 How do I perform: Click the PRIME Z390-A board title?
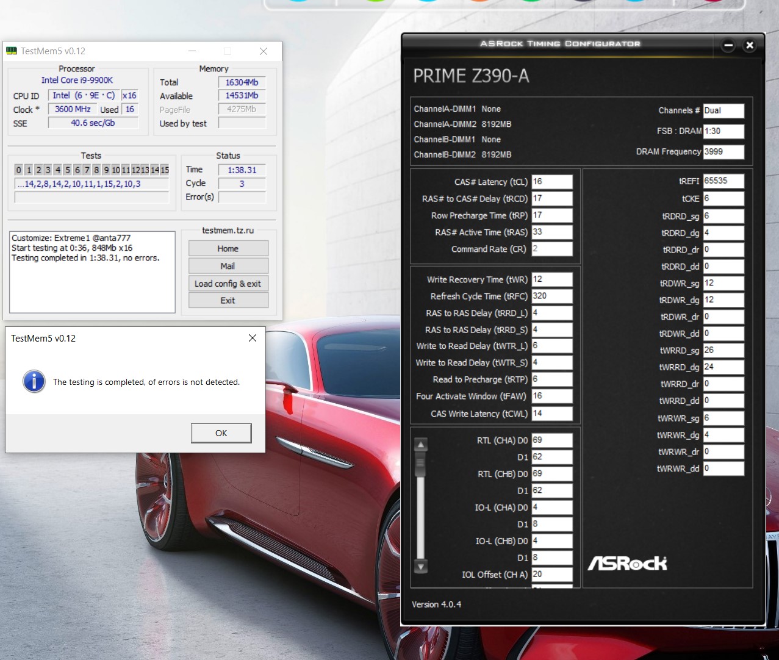point(471,76)
